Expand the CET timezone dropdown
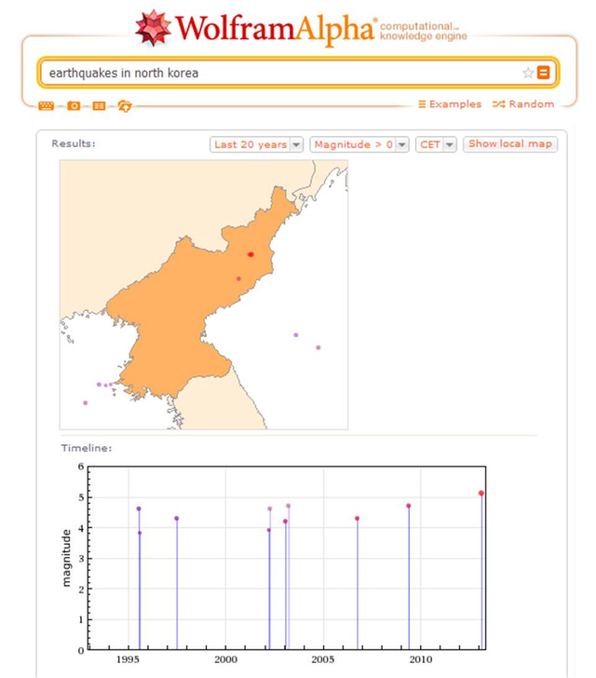 coord(436,144)
